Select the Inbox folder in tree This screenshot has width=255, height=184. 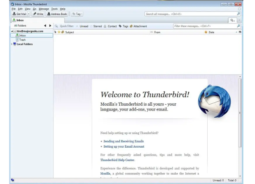32,35
